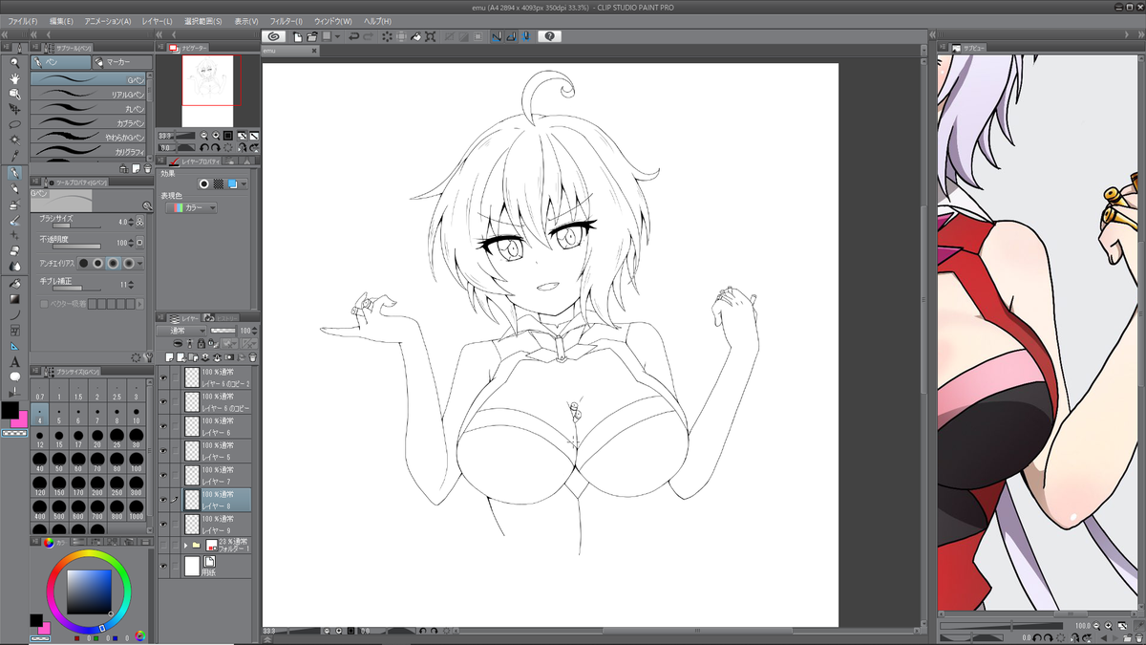Select the 丸ペン brush
The width and height of the screenshot is (1146, 645).
tap(89, 109)
